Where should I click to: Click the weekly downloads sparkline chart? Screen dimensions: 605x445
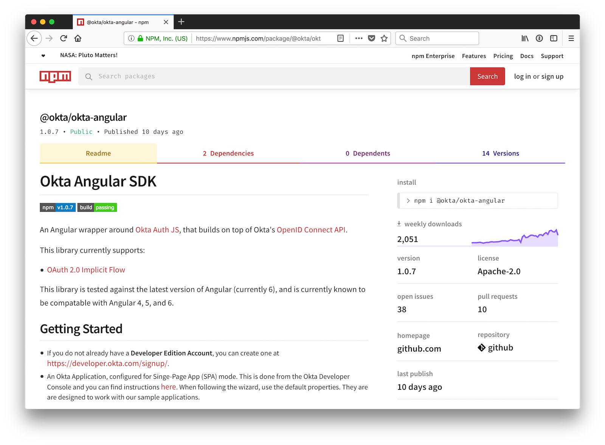515,238
